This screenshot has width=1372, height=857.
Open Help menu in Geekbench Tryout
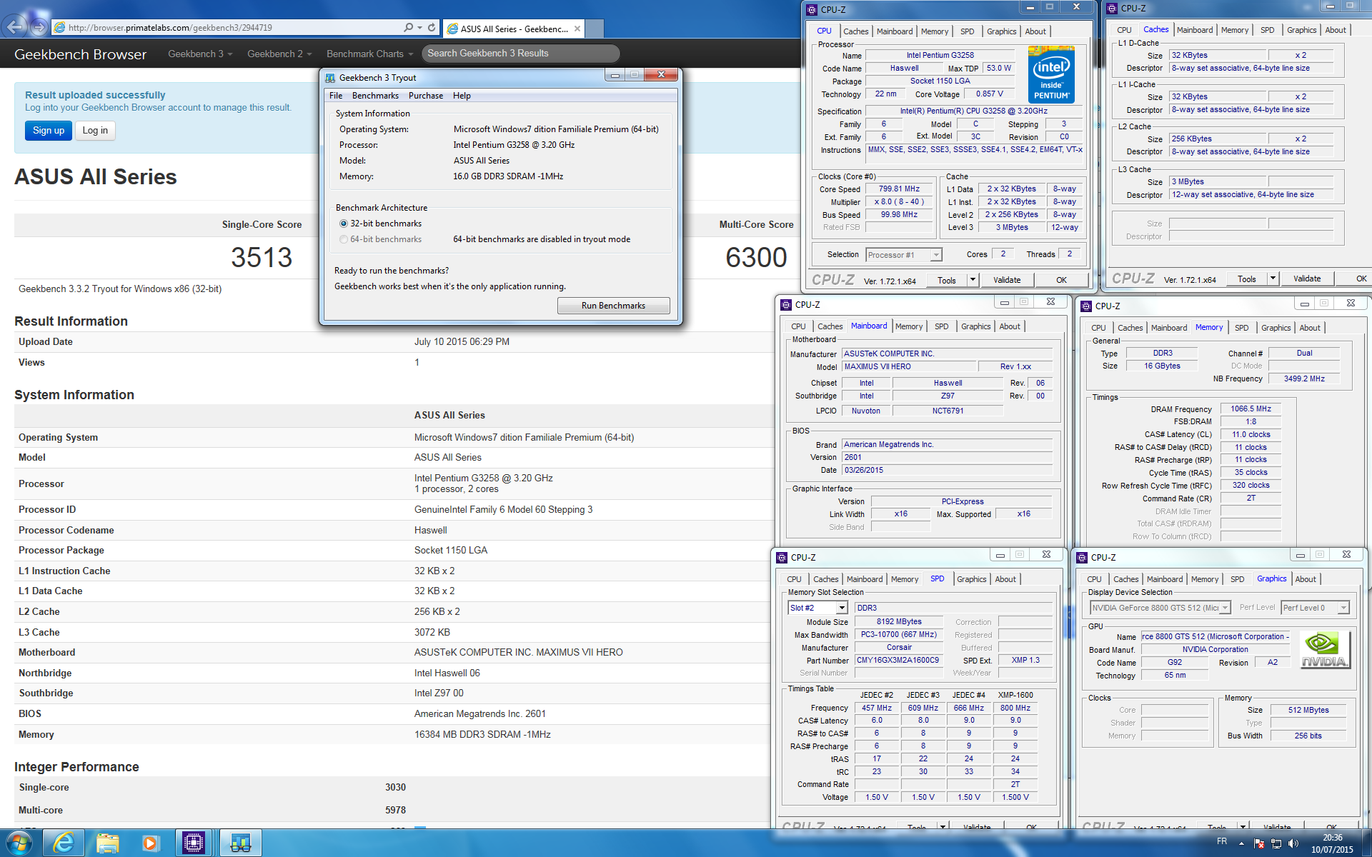click(x=462, y=96)
